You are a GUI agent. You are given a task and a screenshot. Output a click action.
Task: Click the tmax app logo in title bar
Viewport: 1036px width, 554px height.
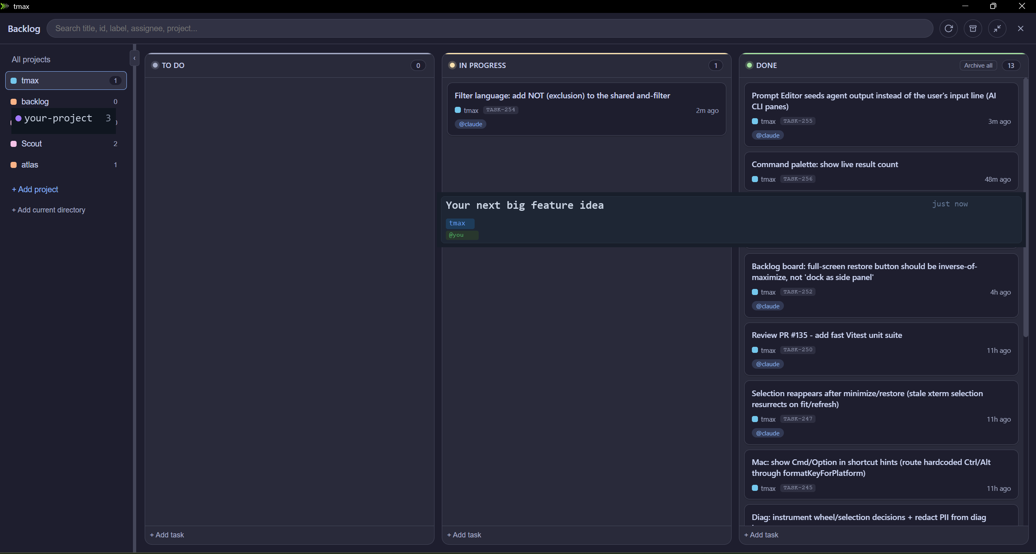(x=5, y=6)
